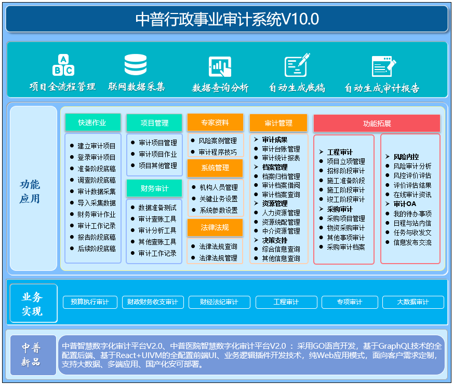This screenshot has width=453, height=384.
Task: Click the pen document icon for 自动生成底稿
Action: pyautogui.click(x=297, y=65)
